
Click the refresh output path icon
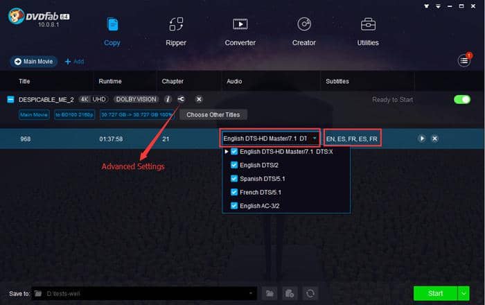(x=310, y=293)
